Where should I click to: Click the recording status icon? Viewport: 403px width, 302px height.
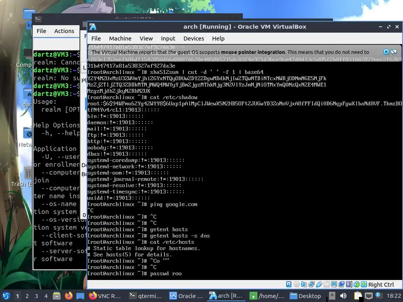pos(341,284)
